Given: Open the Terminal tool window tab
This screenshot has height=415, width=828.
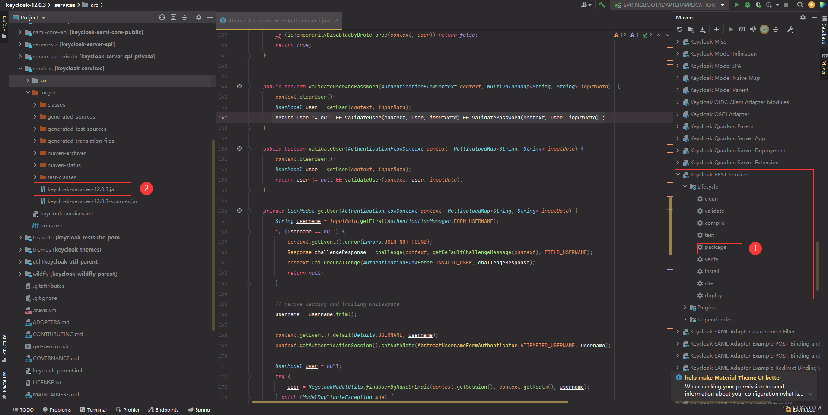Looking at the screenshot, I should click(x=93, y=409).
